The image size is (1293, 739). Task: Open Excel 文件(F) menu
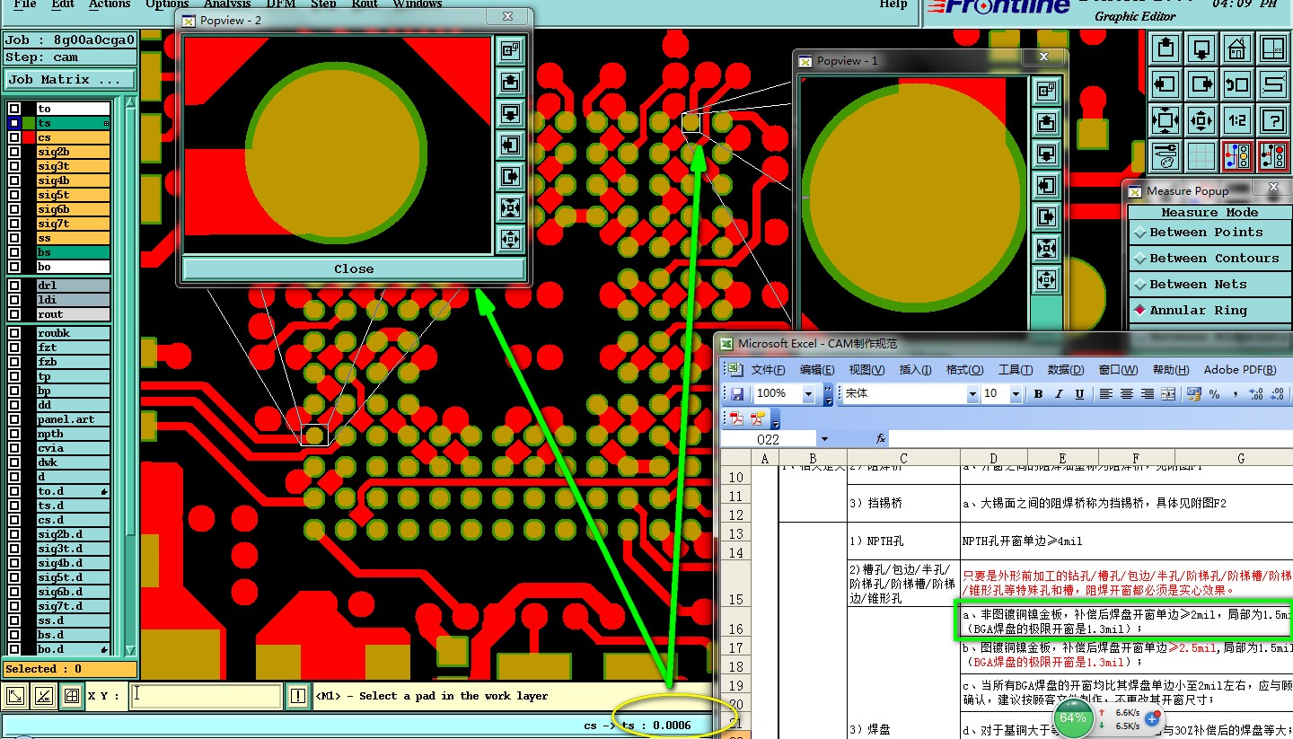tap(768, 370)
